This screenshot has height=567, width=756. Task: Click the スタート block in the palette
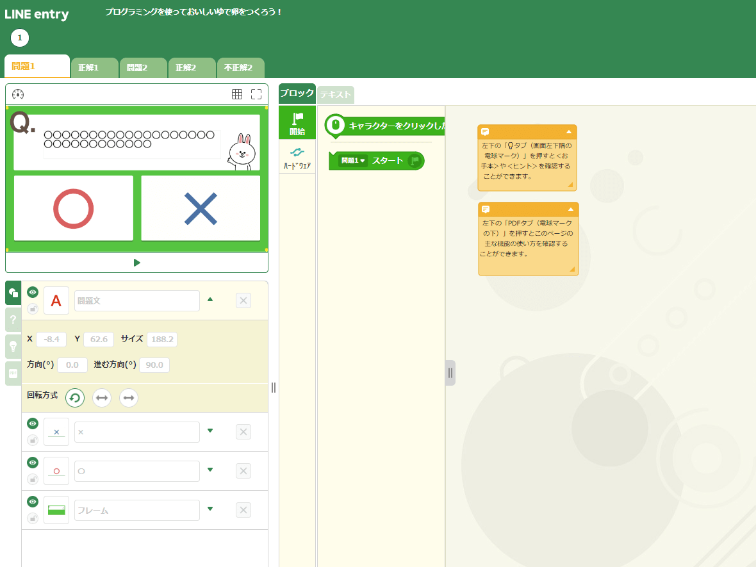[376, 161]
